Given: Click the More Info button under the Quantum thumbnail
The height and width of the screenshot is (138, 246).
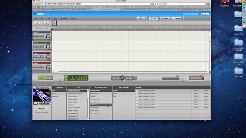Looking at the screenshot, I should (x=42, y=108).
